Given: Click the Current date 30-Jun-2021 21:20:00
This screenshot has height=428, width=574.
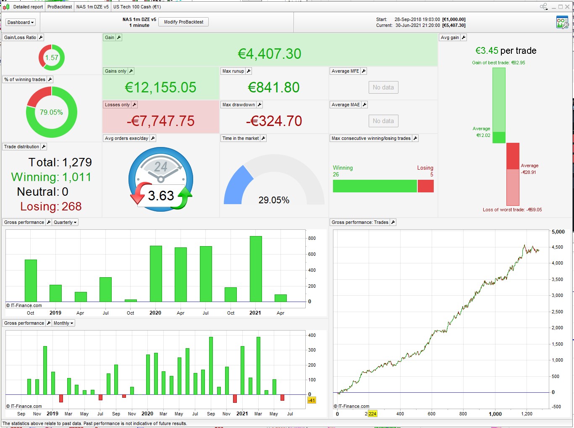Looking at the screenshot, I should coord(418,25).
